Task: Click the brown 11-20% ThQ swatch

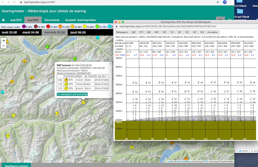Action: [x=36, y=26]
